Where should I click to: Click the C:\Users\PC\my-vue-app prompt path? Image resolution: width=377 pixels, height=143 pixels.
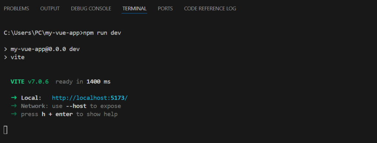(42, 33)
